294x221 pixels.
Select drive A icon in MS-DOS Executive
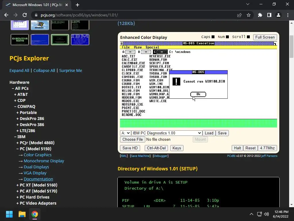[x=129, y=52]
